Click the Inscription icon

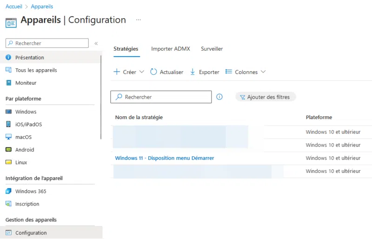(x=8, y=204)
